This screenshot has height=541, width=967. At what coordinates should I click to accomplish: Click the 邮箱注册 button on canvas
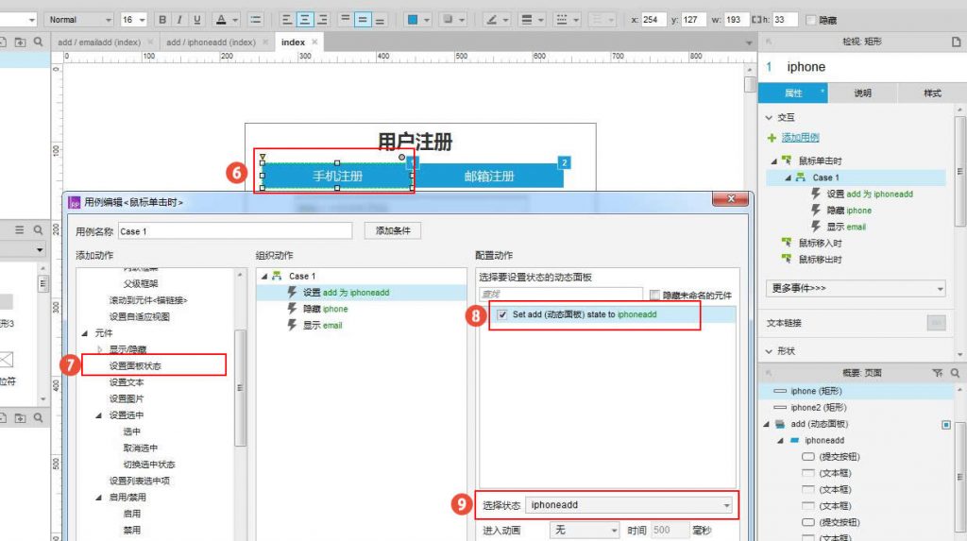(489, 177)
